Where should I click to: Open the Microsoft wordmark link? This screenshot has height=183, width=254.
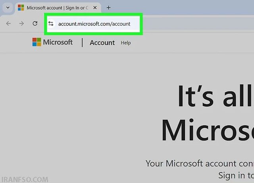pos(58,42)
